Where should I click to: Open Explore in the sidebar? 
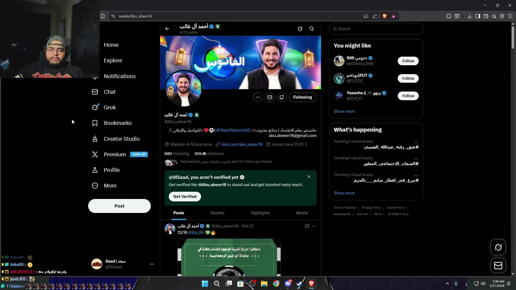(113, 60)
